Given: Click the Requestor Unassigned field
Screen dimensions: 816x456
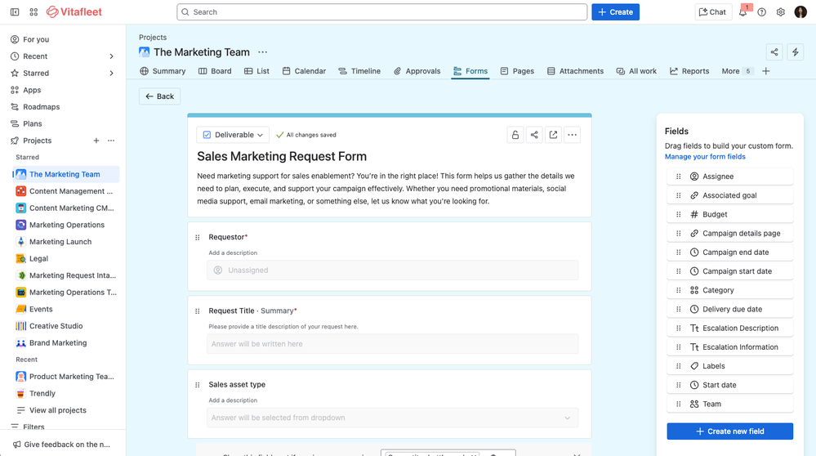Looking at the screenshot, I should click(x=392, y=270).
